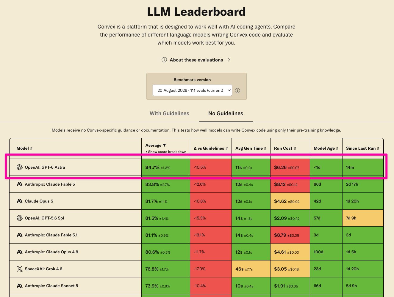Click the $8.79 run cost cell
Viewport: 394px width, 297px height.
point(290,235)
